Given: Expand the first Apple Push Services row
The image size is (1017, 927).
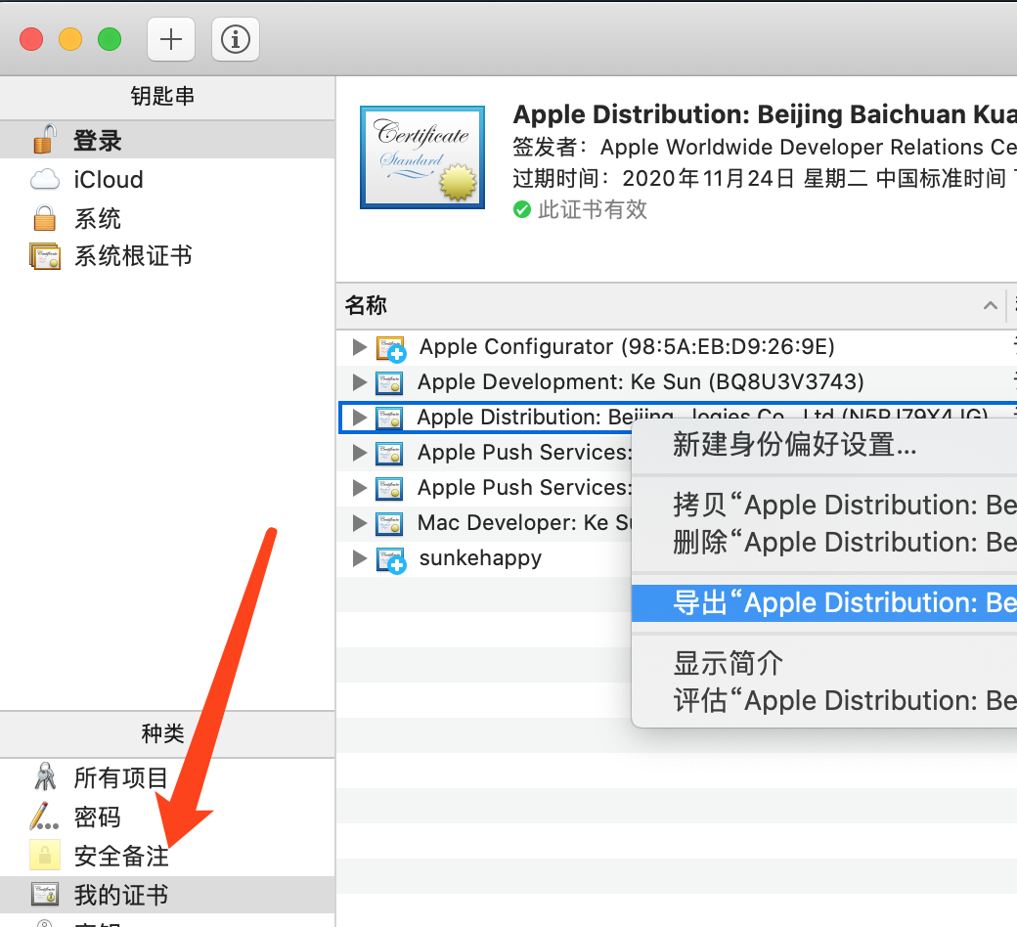Looking at the screenshot, I should pos(359,452).
